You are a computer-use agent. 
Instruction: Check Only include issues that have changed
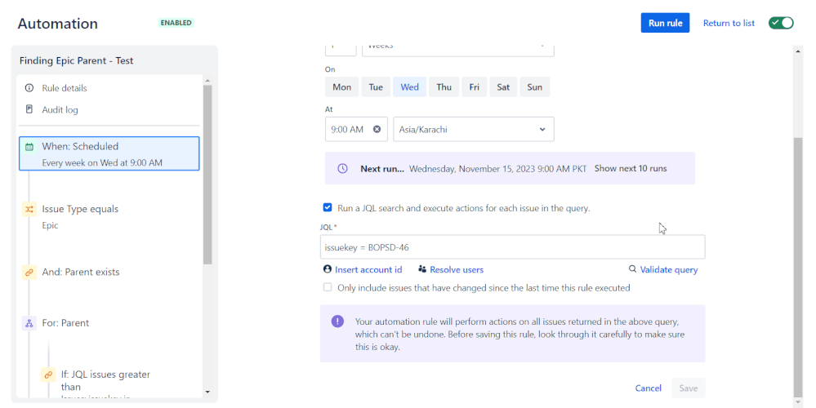(328, 287)
